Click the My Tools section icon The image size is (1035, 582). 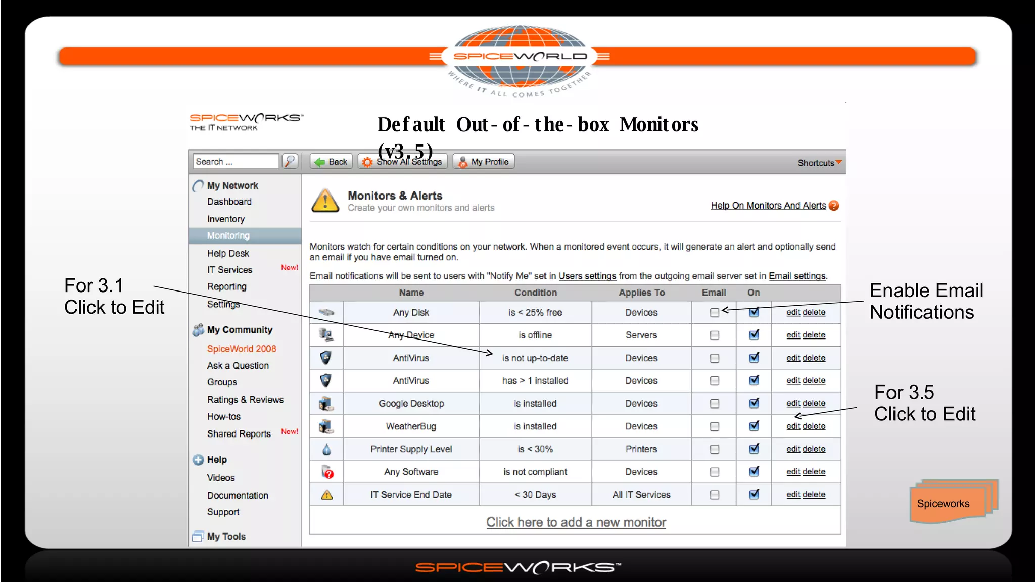tap(198, 536)
